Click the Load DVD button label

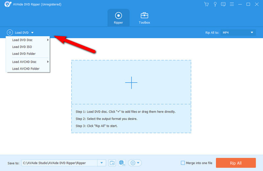[x=22, y=33]
